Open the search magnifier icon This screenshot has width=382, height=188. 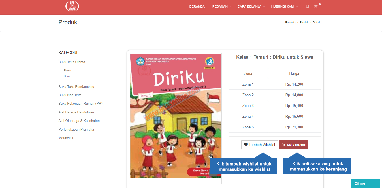pos(308,6)
